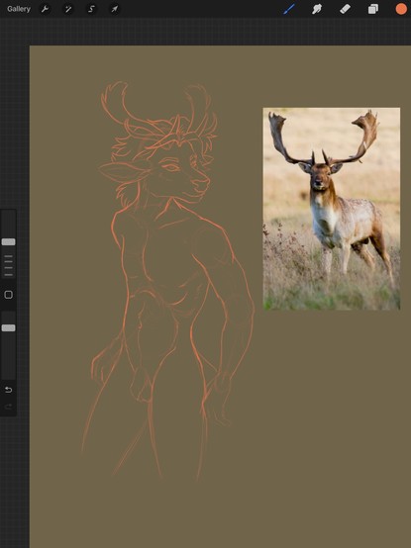Open the orange active color swatch
The height and width of the screenshot is (548, 411).
tap(401, 9)
